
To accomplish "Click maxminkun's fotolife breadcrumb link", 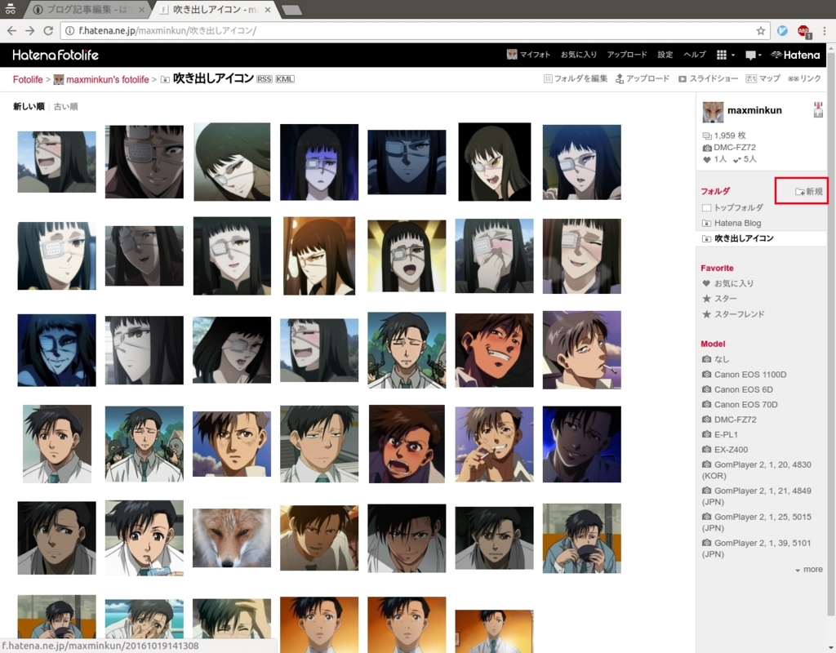I will pyautogui.click(x=107, y=79).
